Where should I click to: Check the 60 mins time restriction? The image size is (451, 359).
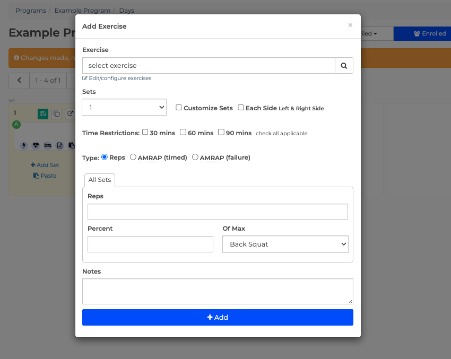point(183,132)
